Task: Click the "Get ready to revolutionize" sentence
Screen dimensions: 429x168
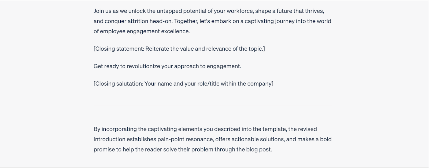Action: coord(167,66)
